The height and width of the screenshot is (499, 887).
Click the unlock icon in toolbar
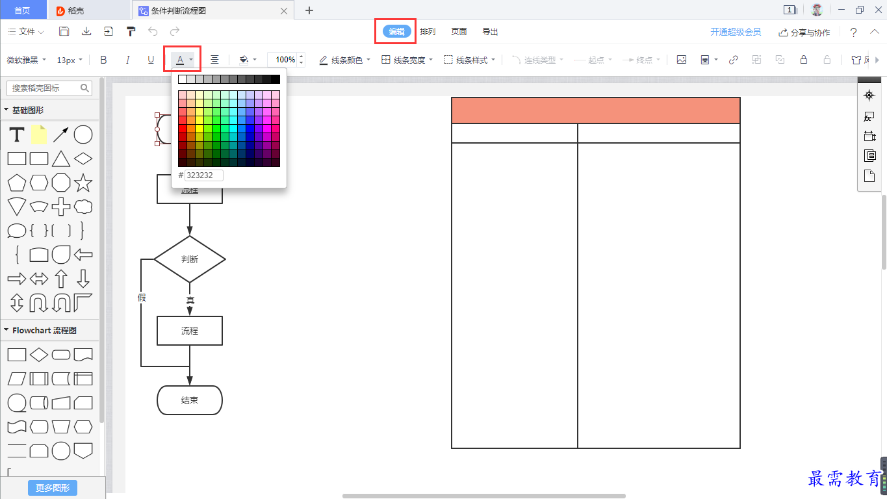pos(827,60)
